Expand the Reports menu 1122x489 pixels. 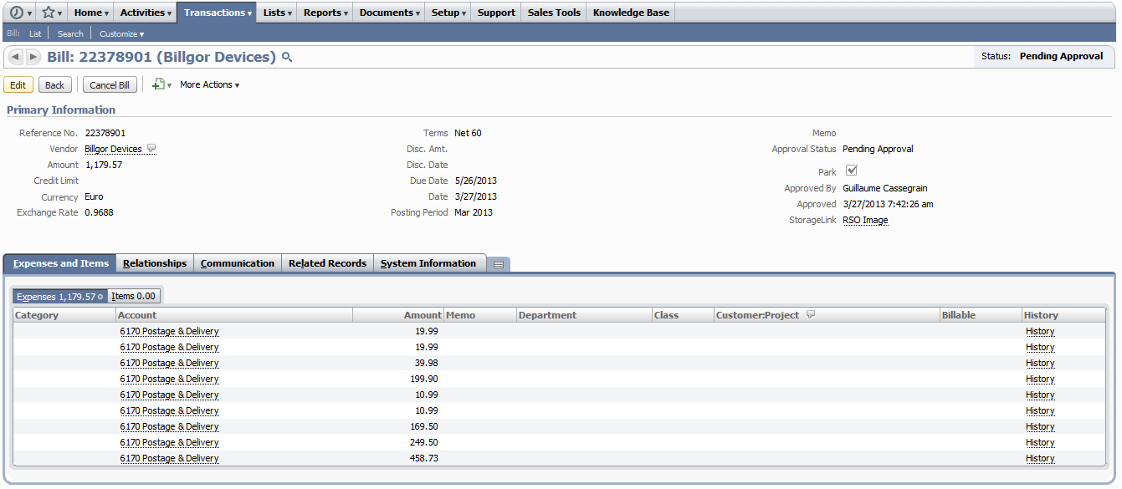(325, 13)
